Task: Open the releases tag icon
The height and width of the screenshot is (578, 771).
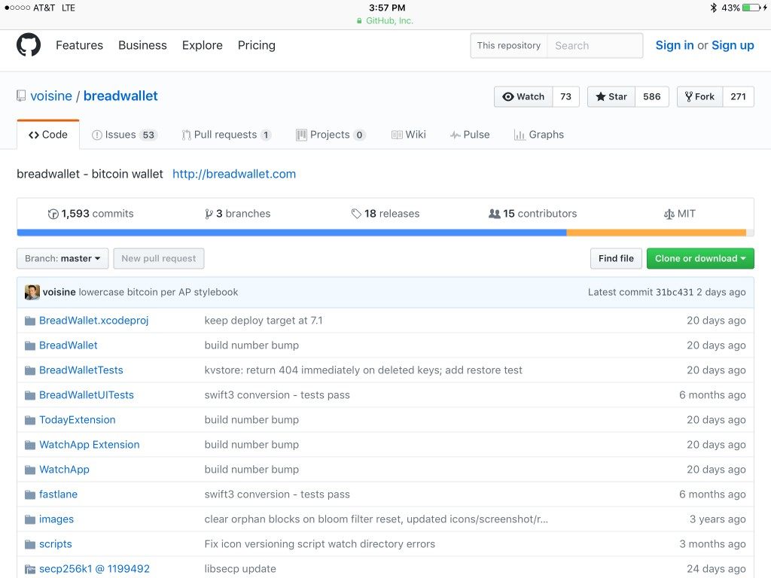Action: [x=356, y=214]
